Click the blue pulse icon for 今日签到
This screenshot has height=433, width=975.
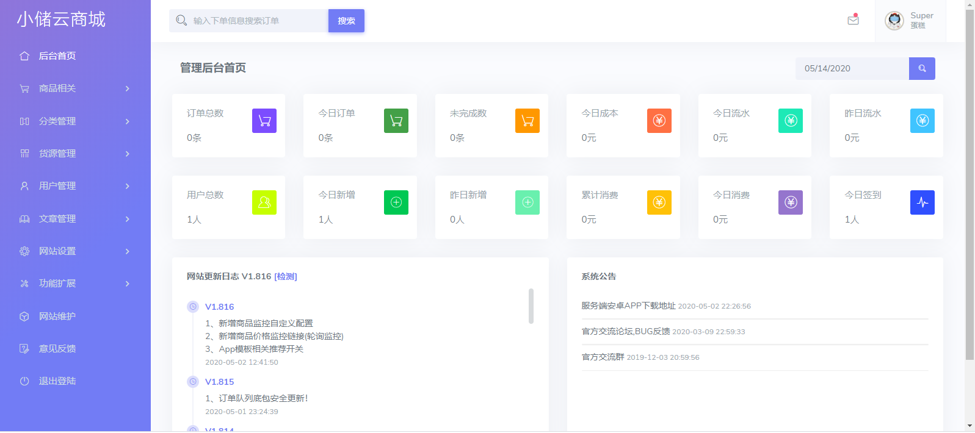922,202
